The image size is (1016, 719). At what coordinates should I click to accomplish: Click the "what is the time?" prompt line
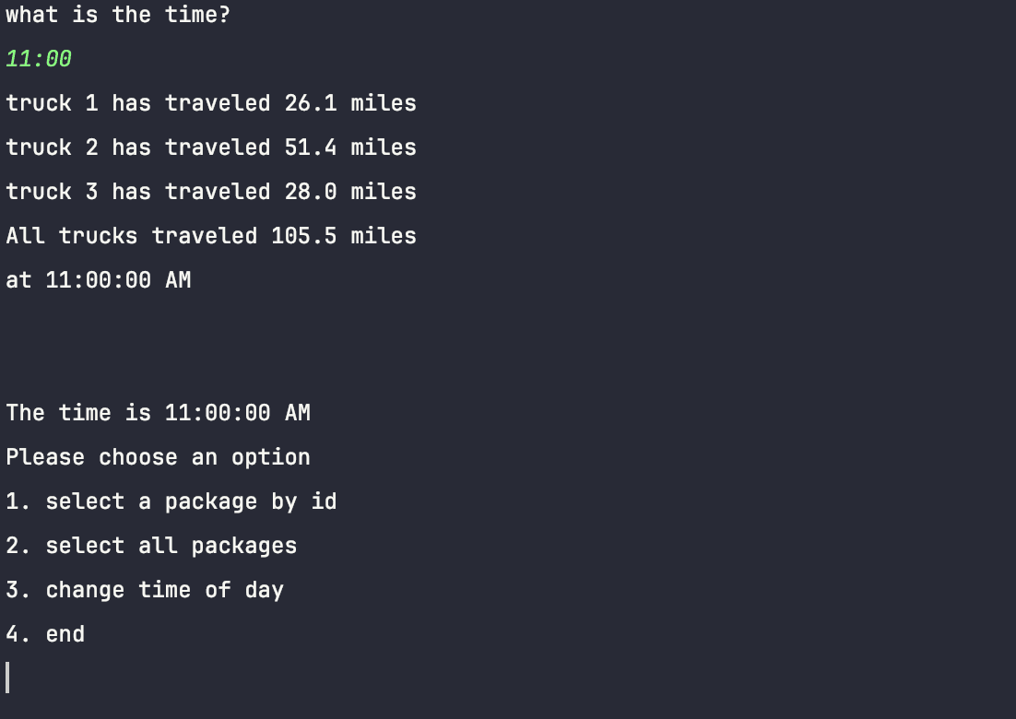pos(118,15)
